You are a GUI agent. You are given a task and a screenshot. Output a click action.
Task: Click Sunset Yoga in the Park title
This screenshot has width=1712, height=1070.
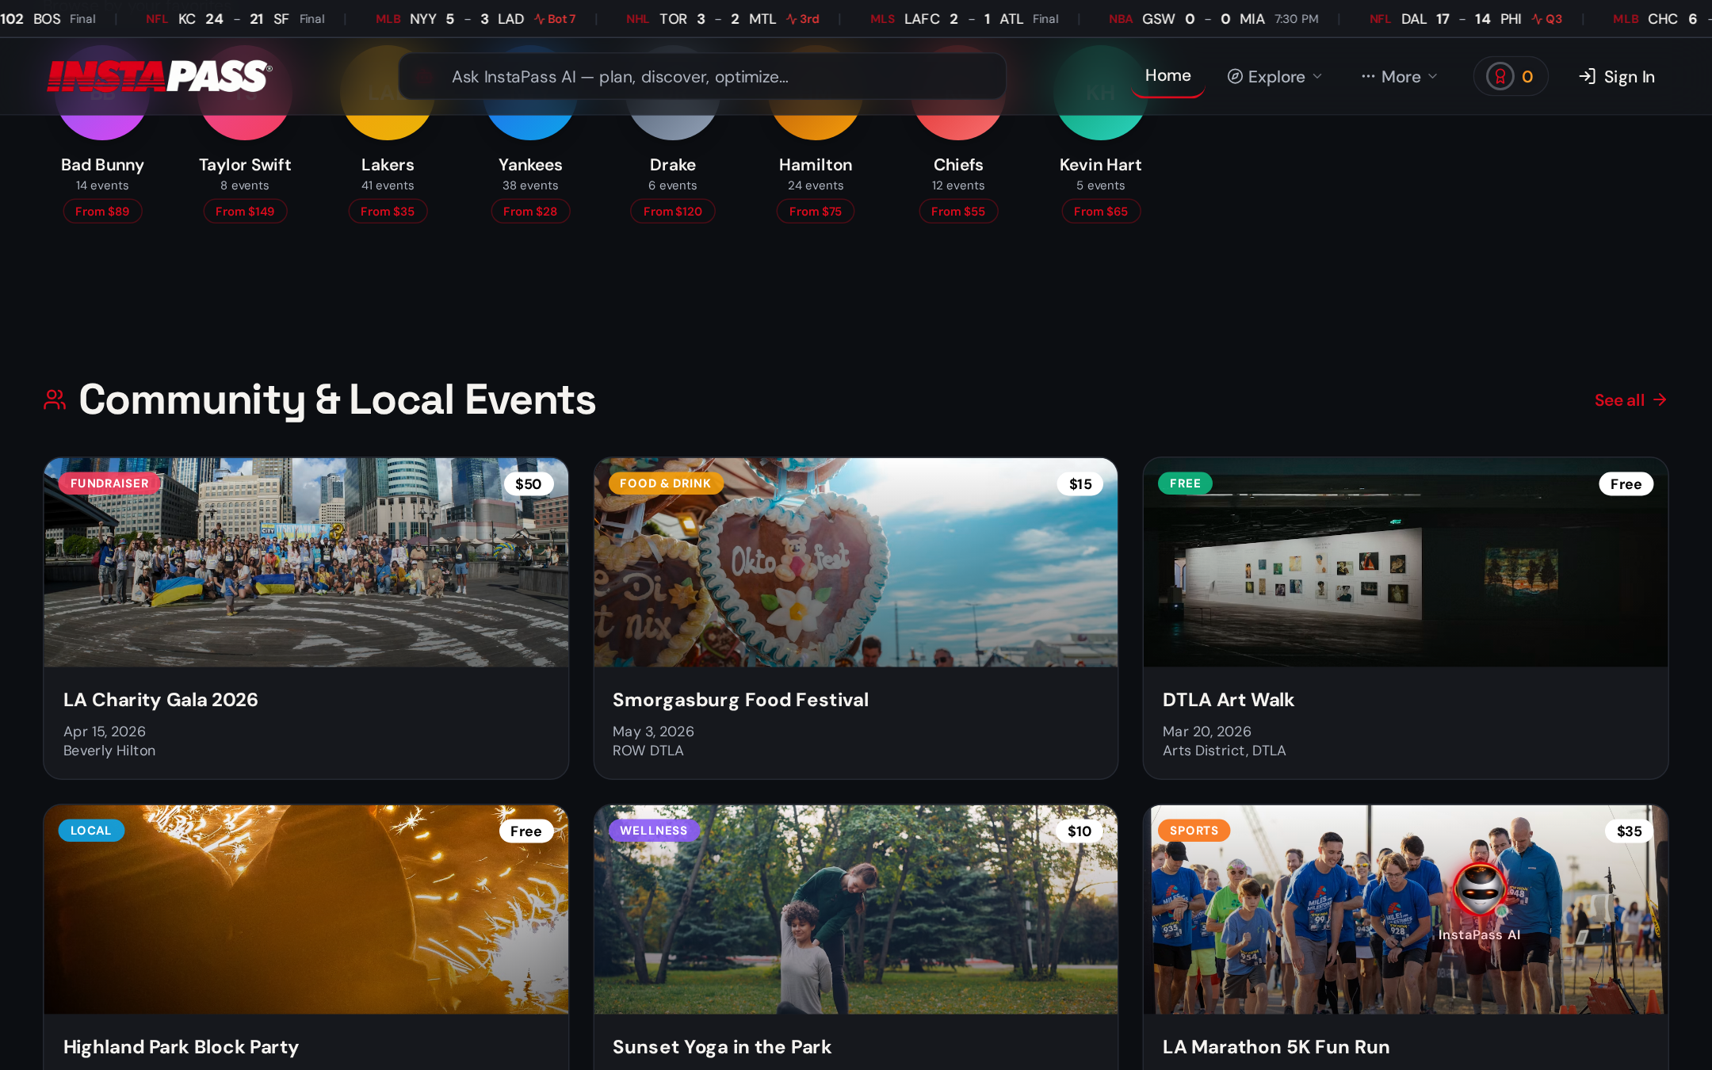[x=722, y=1047]
